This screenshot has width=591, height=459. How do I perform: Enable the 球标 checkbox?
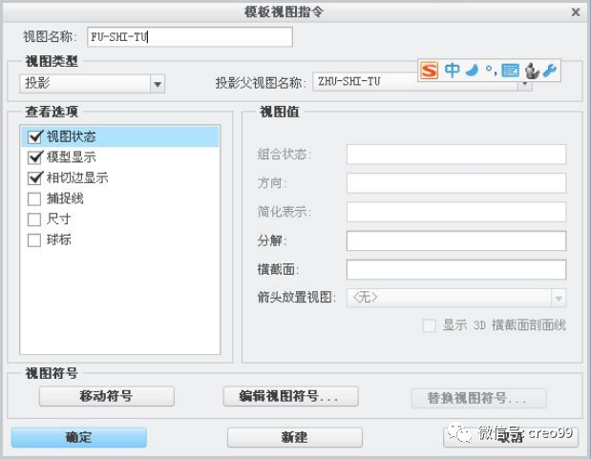point(35,240)
